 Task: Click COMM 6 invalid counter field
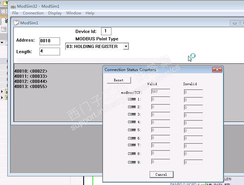point(193,138)
